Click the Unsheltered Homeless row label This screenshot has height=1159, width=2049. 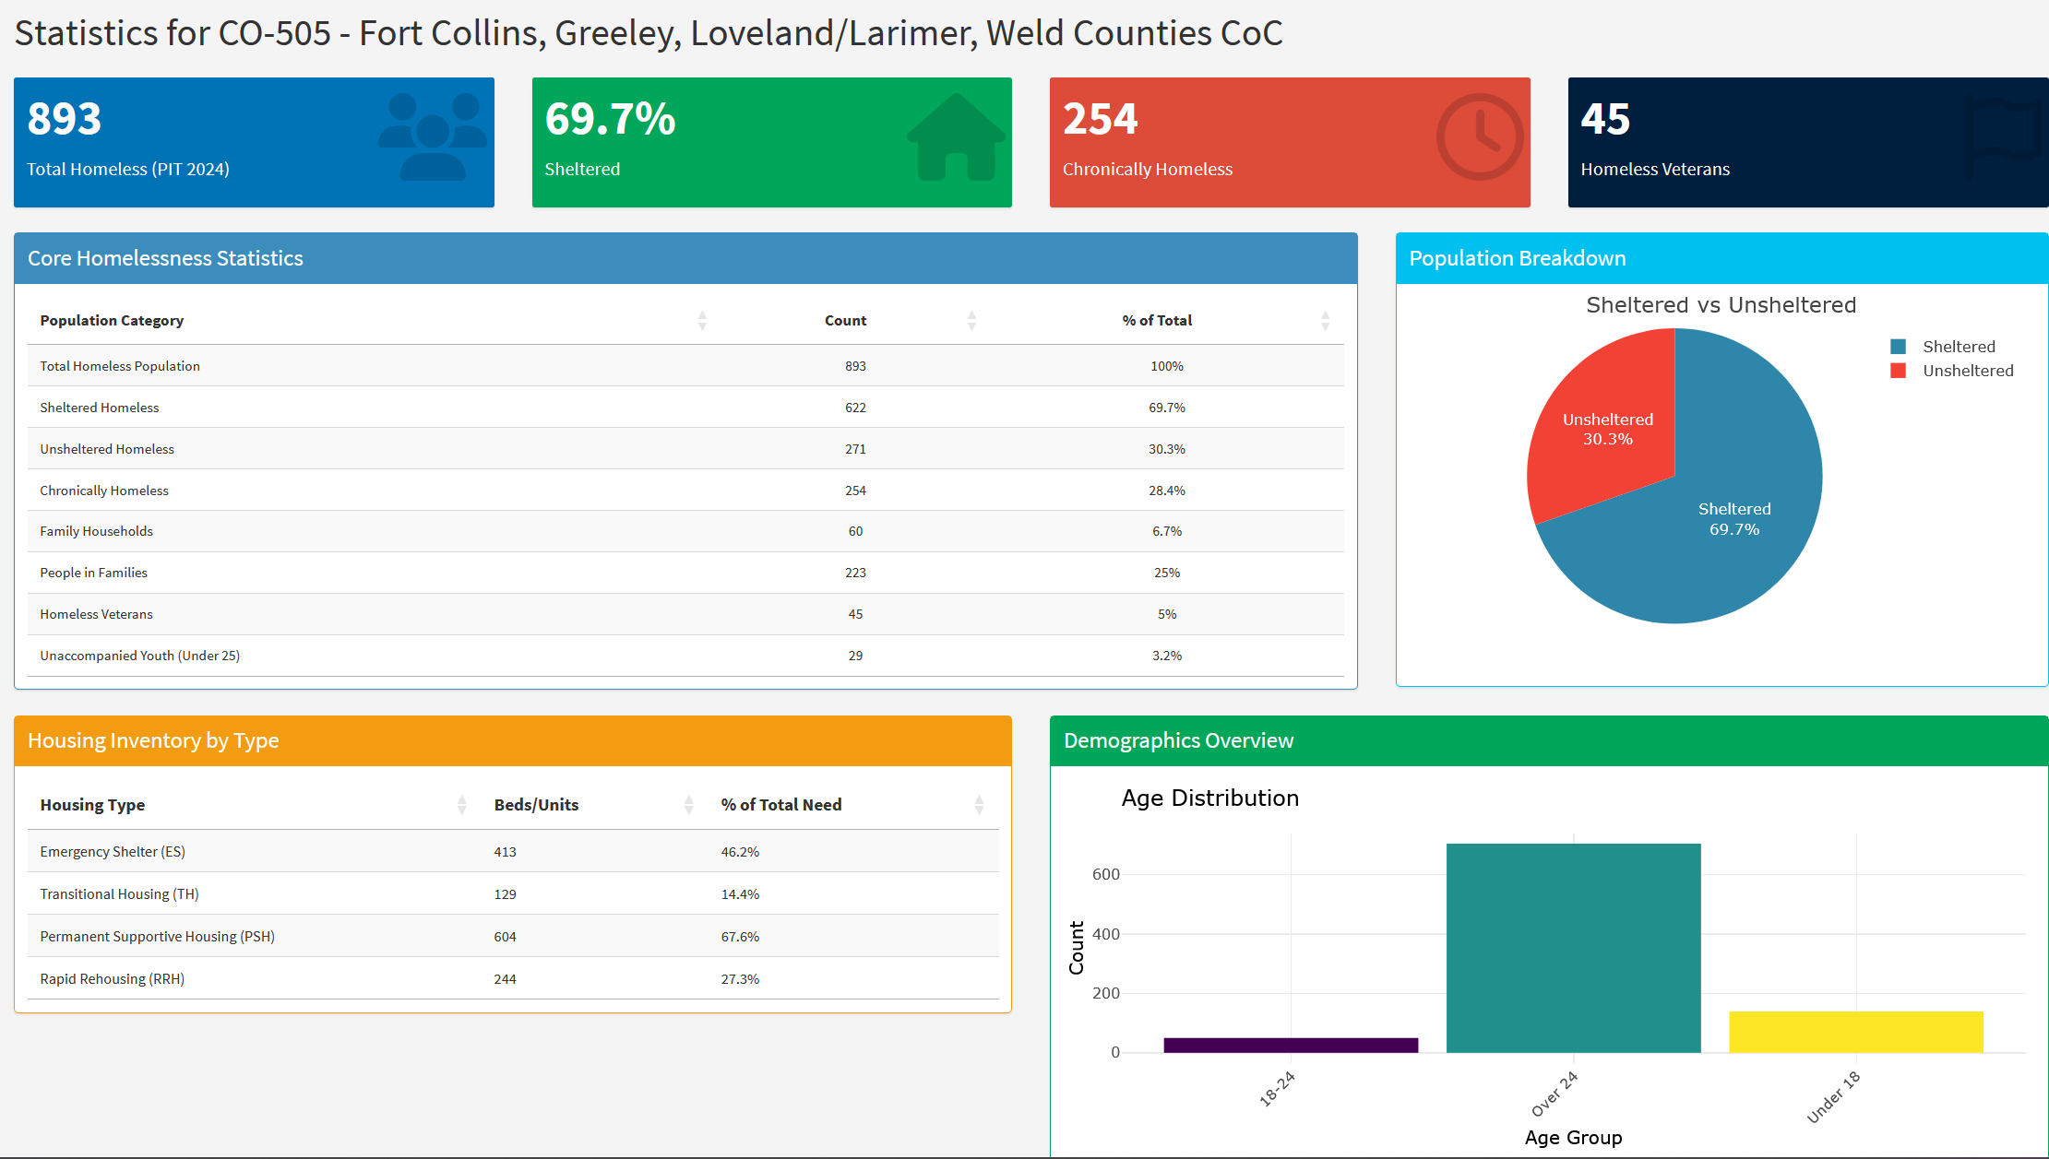[107, 449]
